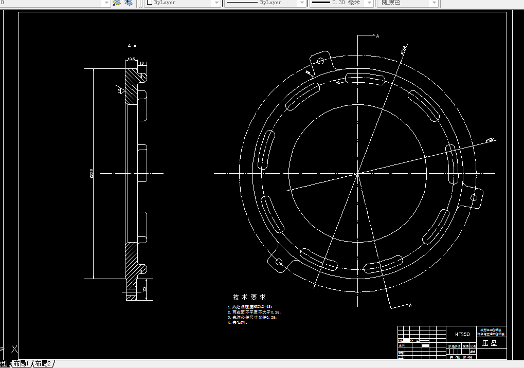Select technical requirement line 1 text
524x368 pixels.
[250, 306]
